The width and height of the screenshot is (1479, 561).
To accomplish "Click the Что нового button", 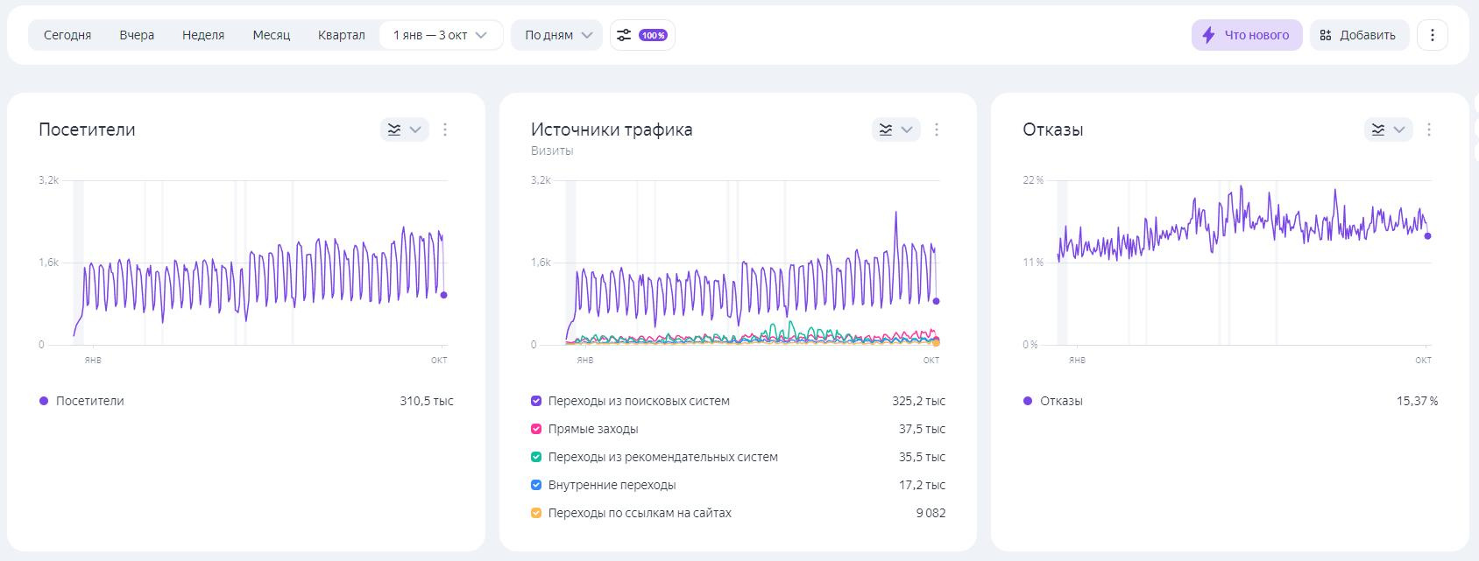I will (x=1247, y=35).
